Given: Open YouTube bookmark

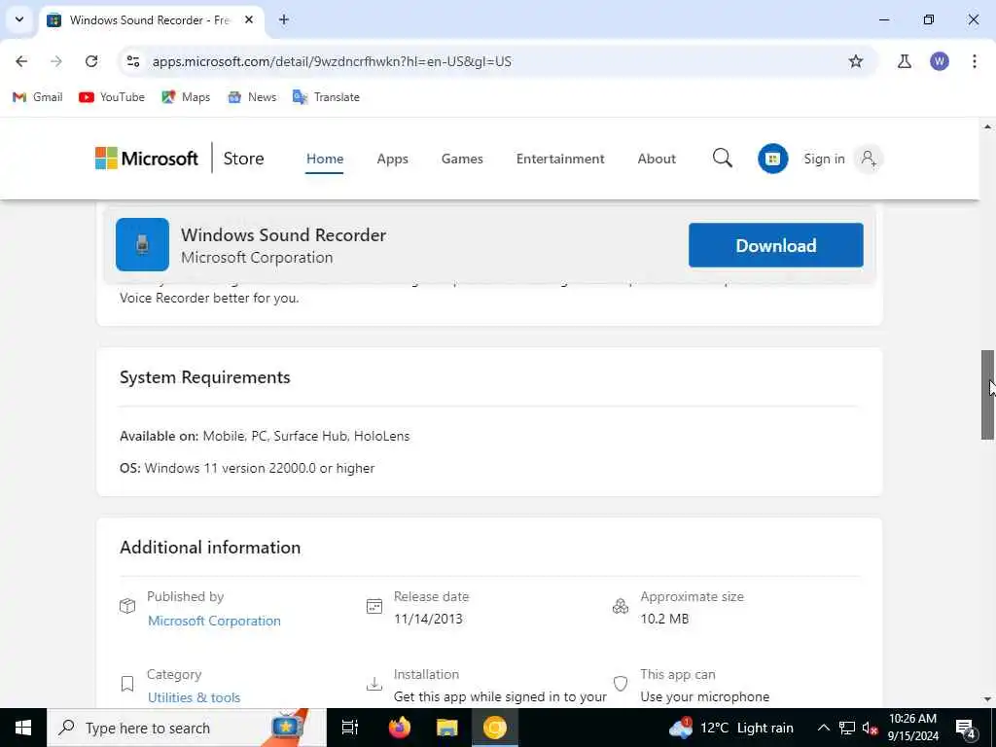Looking at the screenshot, I should pyautogui.click(x=112, y=97).
